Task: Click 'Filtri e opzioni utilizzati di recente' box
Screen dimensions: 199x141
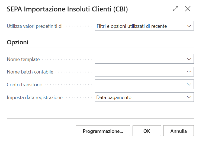Action: (140, 26)
